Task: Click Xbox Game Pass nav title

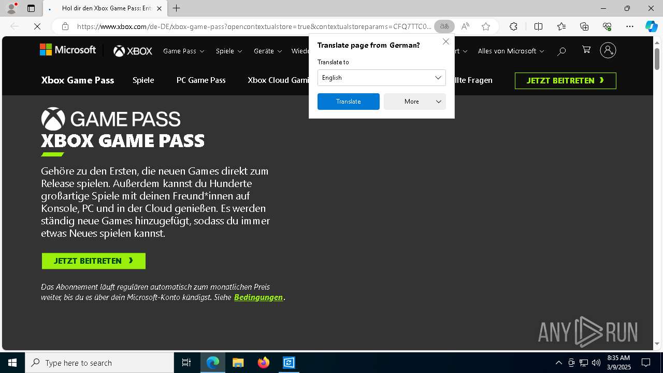Action: coord(78,80)
